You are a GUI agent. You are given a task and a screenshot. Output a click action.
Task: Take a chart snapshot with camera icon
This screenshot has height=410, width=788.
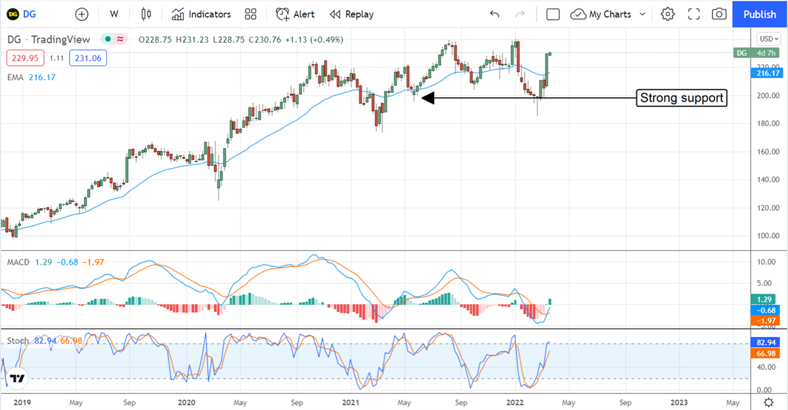pyautogui.click(x=720, y=14)
